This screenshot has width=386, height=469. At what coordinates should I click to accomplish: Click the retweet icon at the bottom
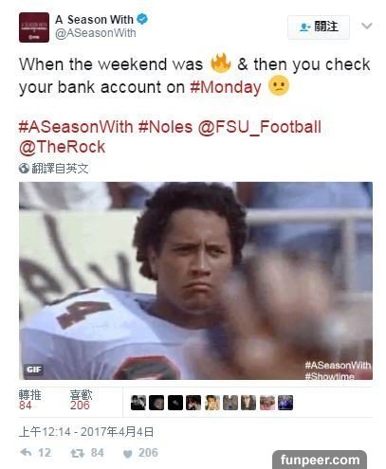click(78, 453)
